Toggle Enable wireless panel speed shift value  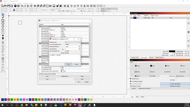[x=62, y=71]
